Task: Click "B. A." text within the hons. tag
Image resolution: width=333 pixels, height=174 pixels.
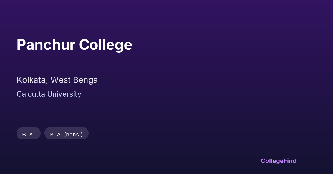Action: coord(56,135)
